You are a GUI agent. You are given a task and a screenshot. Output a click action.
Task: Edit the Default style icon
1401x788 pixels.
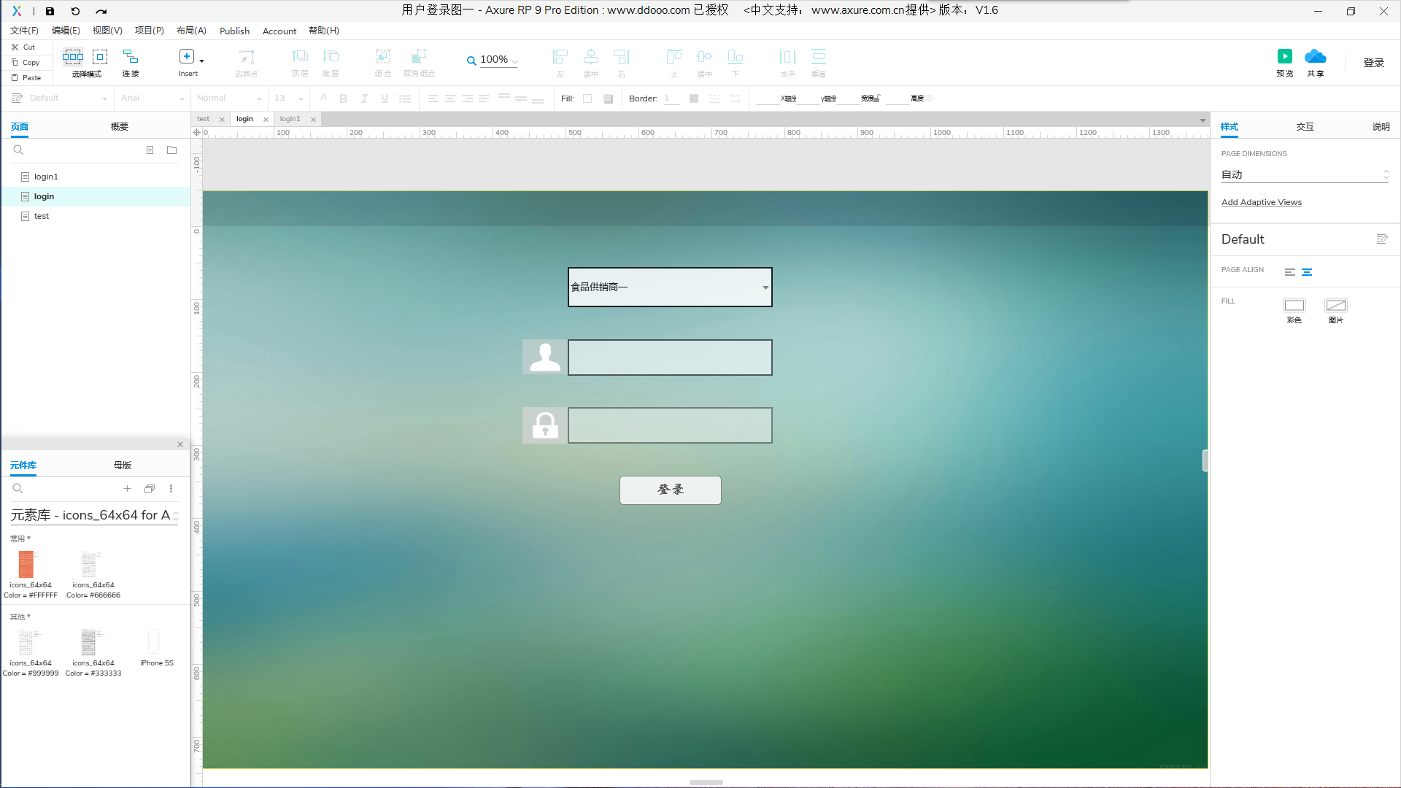click(1381, 239)
